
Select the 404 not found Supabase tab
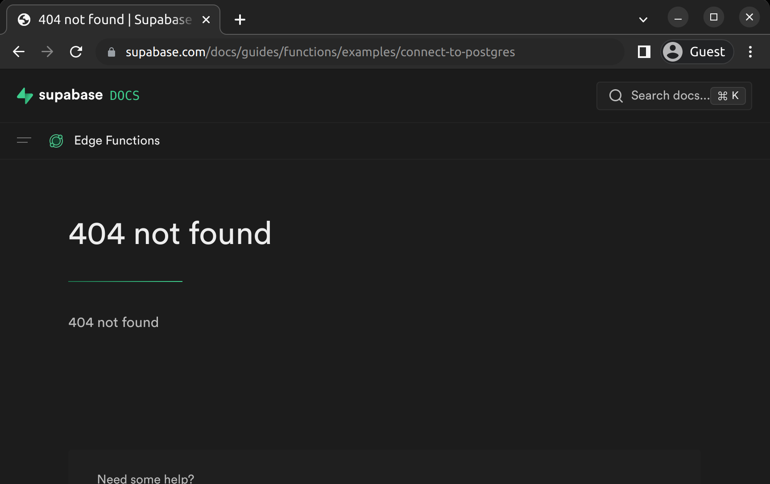coord(113,20)
